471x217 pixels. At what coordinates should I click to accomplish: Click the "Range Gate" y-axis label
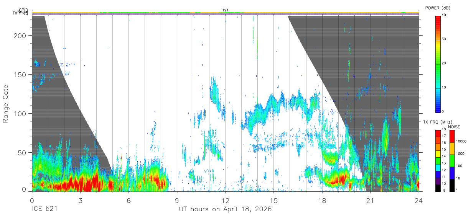(x=6, y=104)
